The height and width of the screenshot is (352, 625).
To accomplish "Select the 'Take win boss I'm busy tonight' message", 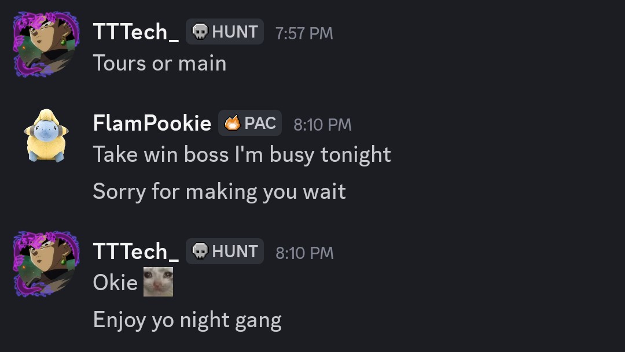I will point(242,155).
